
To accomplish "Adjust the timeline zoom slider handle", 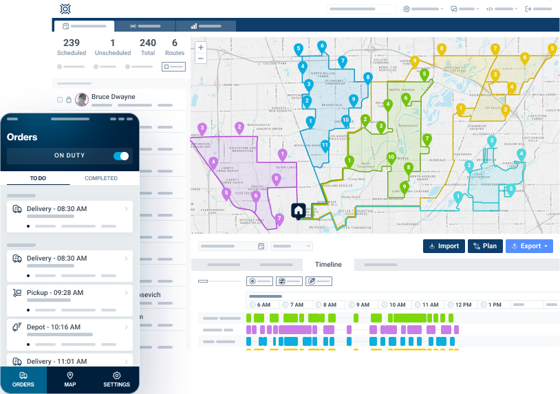I will click(x=203, y=281).
